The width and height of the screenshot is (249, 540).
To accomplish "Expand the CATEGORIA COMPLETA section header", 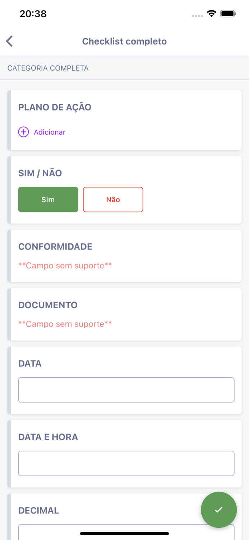I will [47, 68].
